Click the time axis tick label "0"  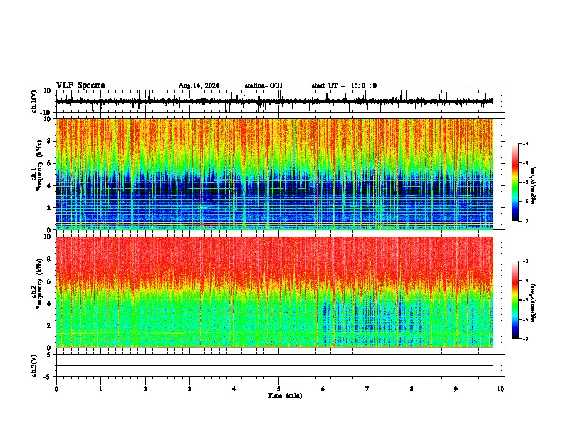(56, 389)
